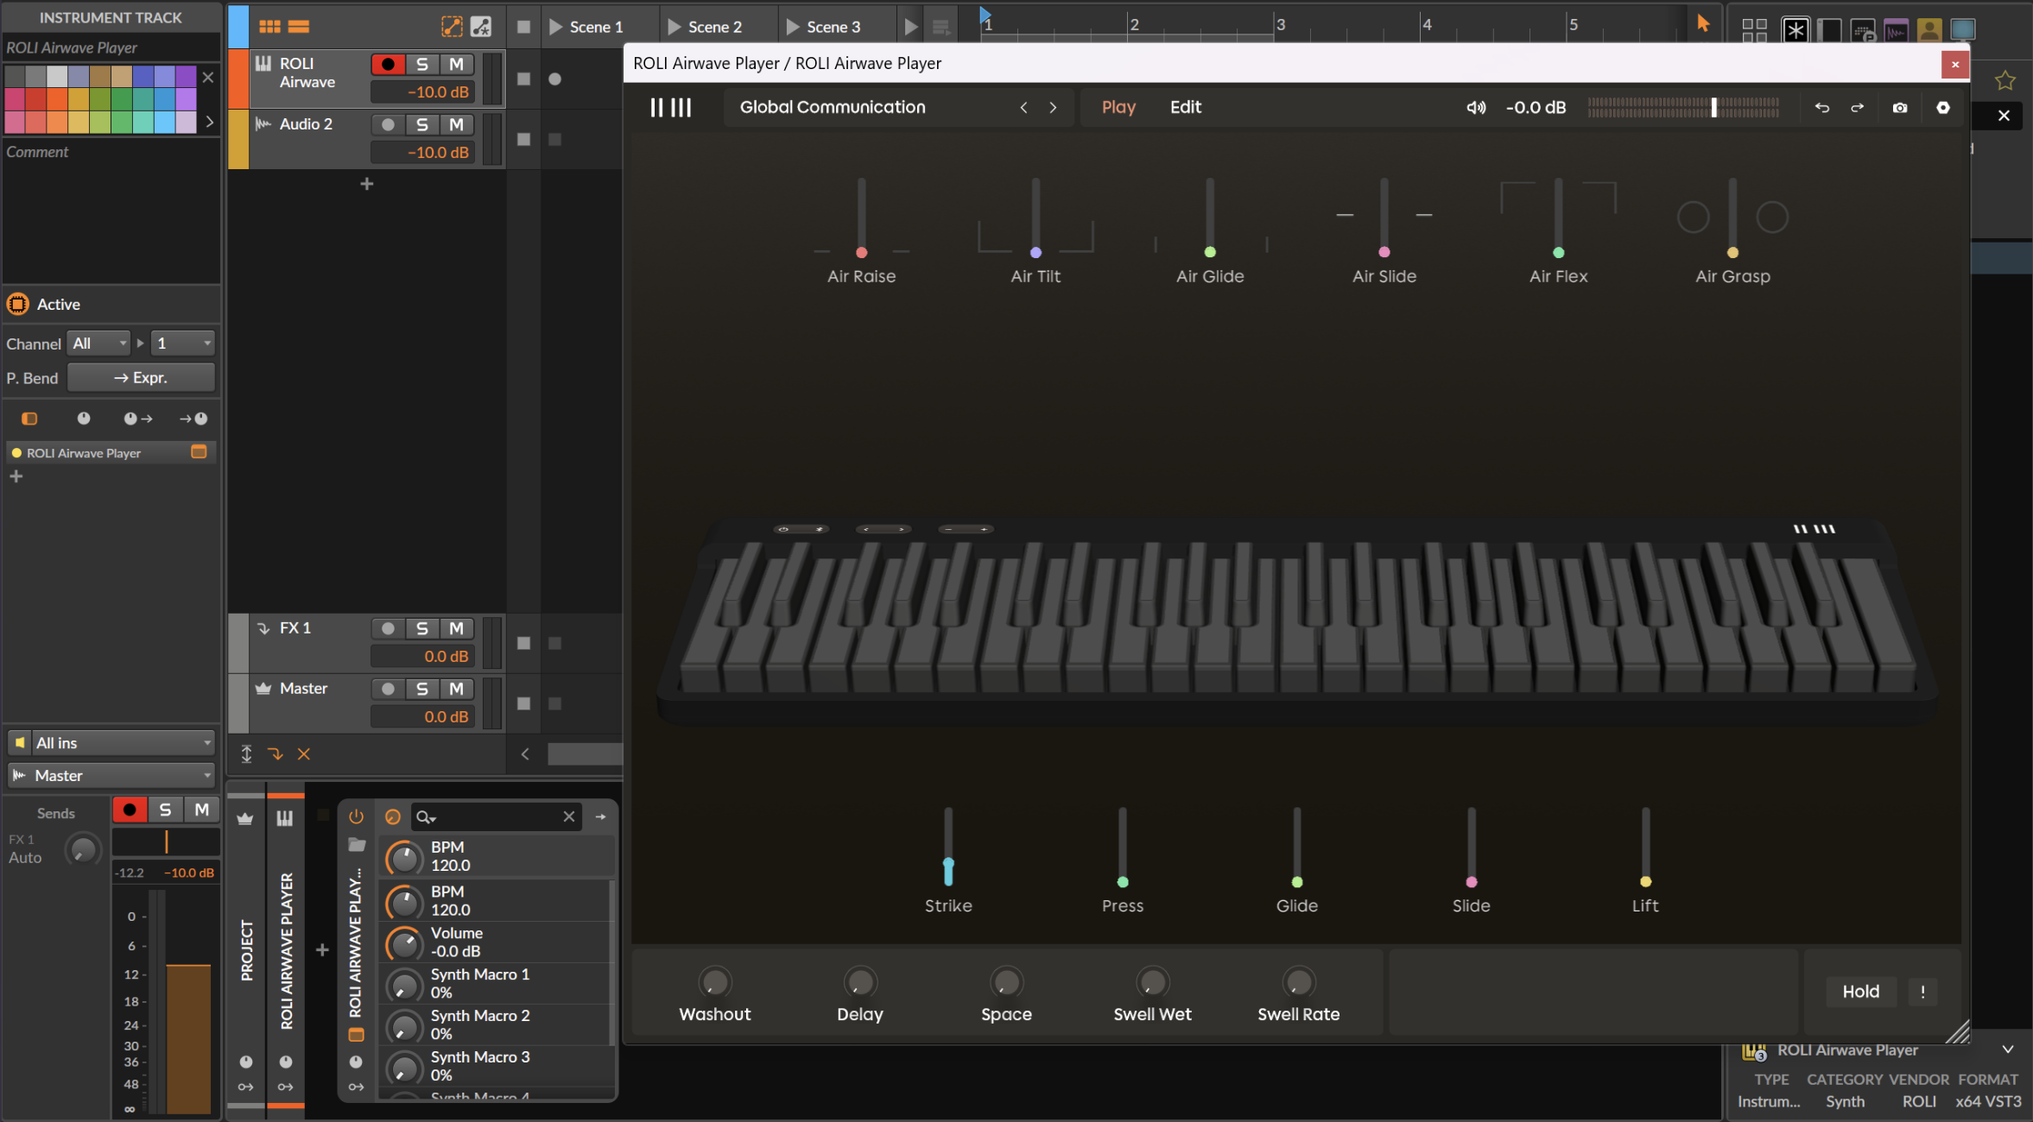Click the plus icon to add track

[367, 184]
